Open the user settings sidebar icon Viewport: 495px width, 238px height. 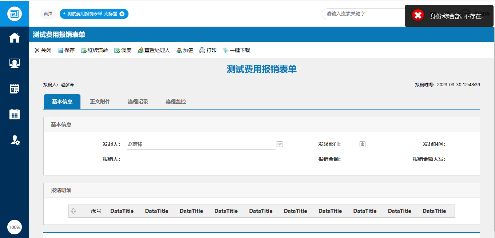click(15, 140)
